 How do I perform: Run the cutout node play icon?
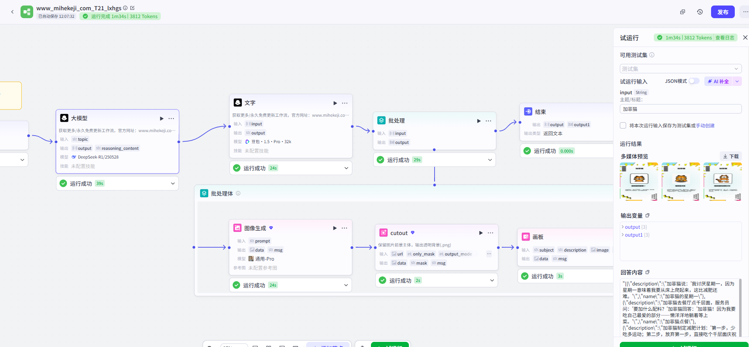[x=481, y=233]
